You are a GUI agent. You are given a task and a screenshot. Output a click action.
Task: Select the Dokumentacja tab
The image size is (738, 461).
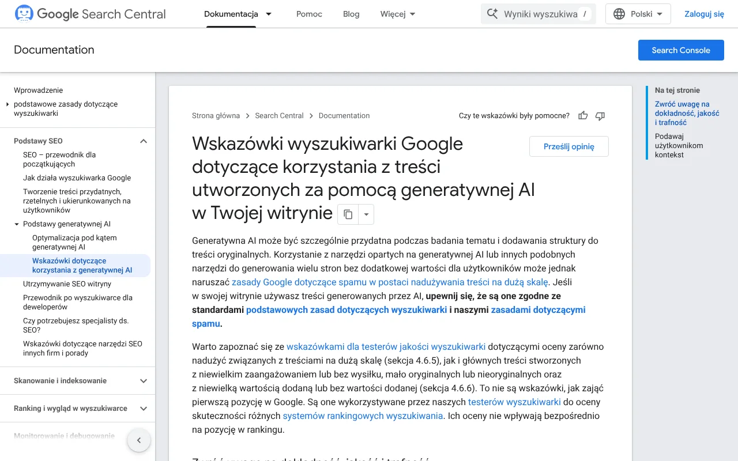coord(231,14)
